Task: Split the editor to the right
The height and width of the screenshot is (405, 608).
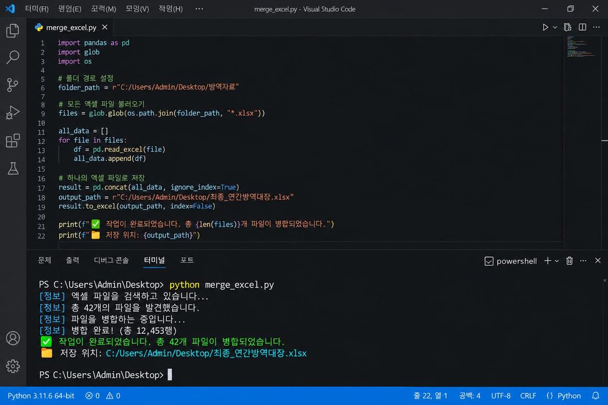Action: coord(582,27)
